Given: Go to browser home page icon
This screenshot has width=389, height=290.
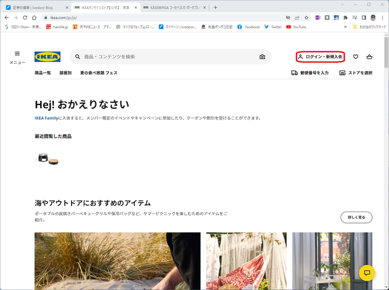Looking at the screenshot, I should (x=34, y=18).
